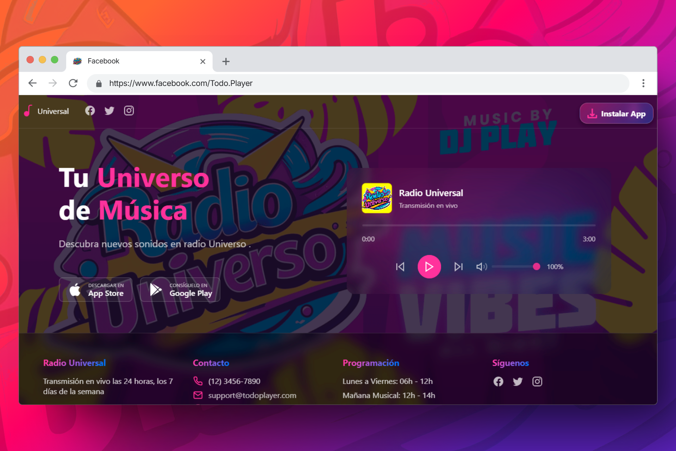Click the envelope icon next to the support email

tap(198, 395)
